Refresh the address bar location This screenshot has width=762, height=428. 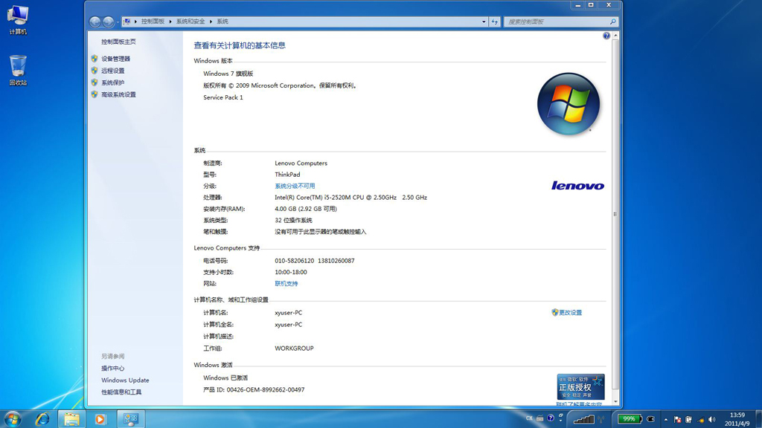click(495, 22)
